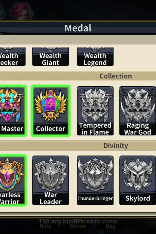This screenshot has width=156, height=234.
Task: Tap blank area right of Wealth Legend
Action: 134,57
